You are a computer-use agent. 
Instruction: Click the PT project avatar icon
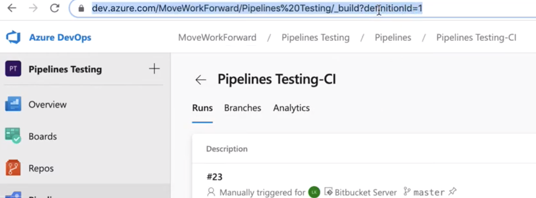pos(13,69)
